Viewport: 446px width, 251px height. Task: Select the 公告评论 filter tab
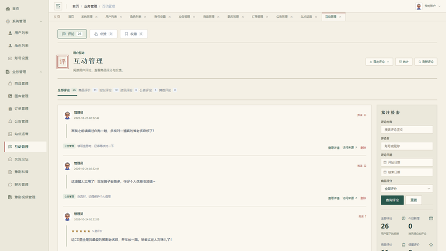(148, 90)
